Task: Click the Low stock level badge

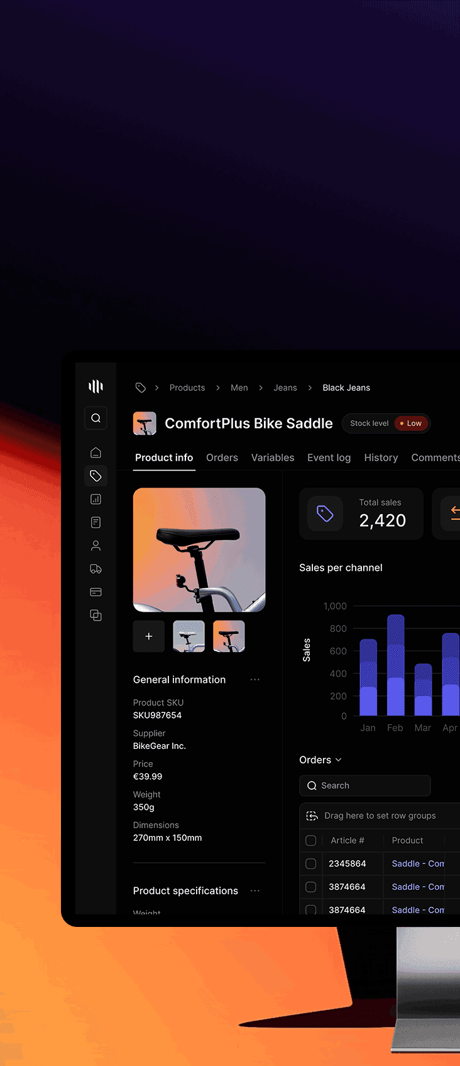Action: [x=411, y=424]
